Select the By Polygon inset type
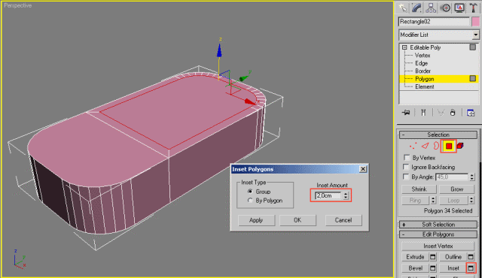 pyautogui.click(x=250, y=201)
